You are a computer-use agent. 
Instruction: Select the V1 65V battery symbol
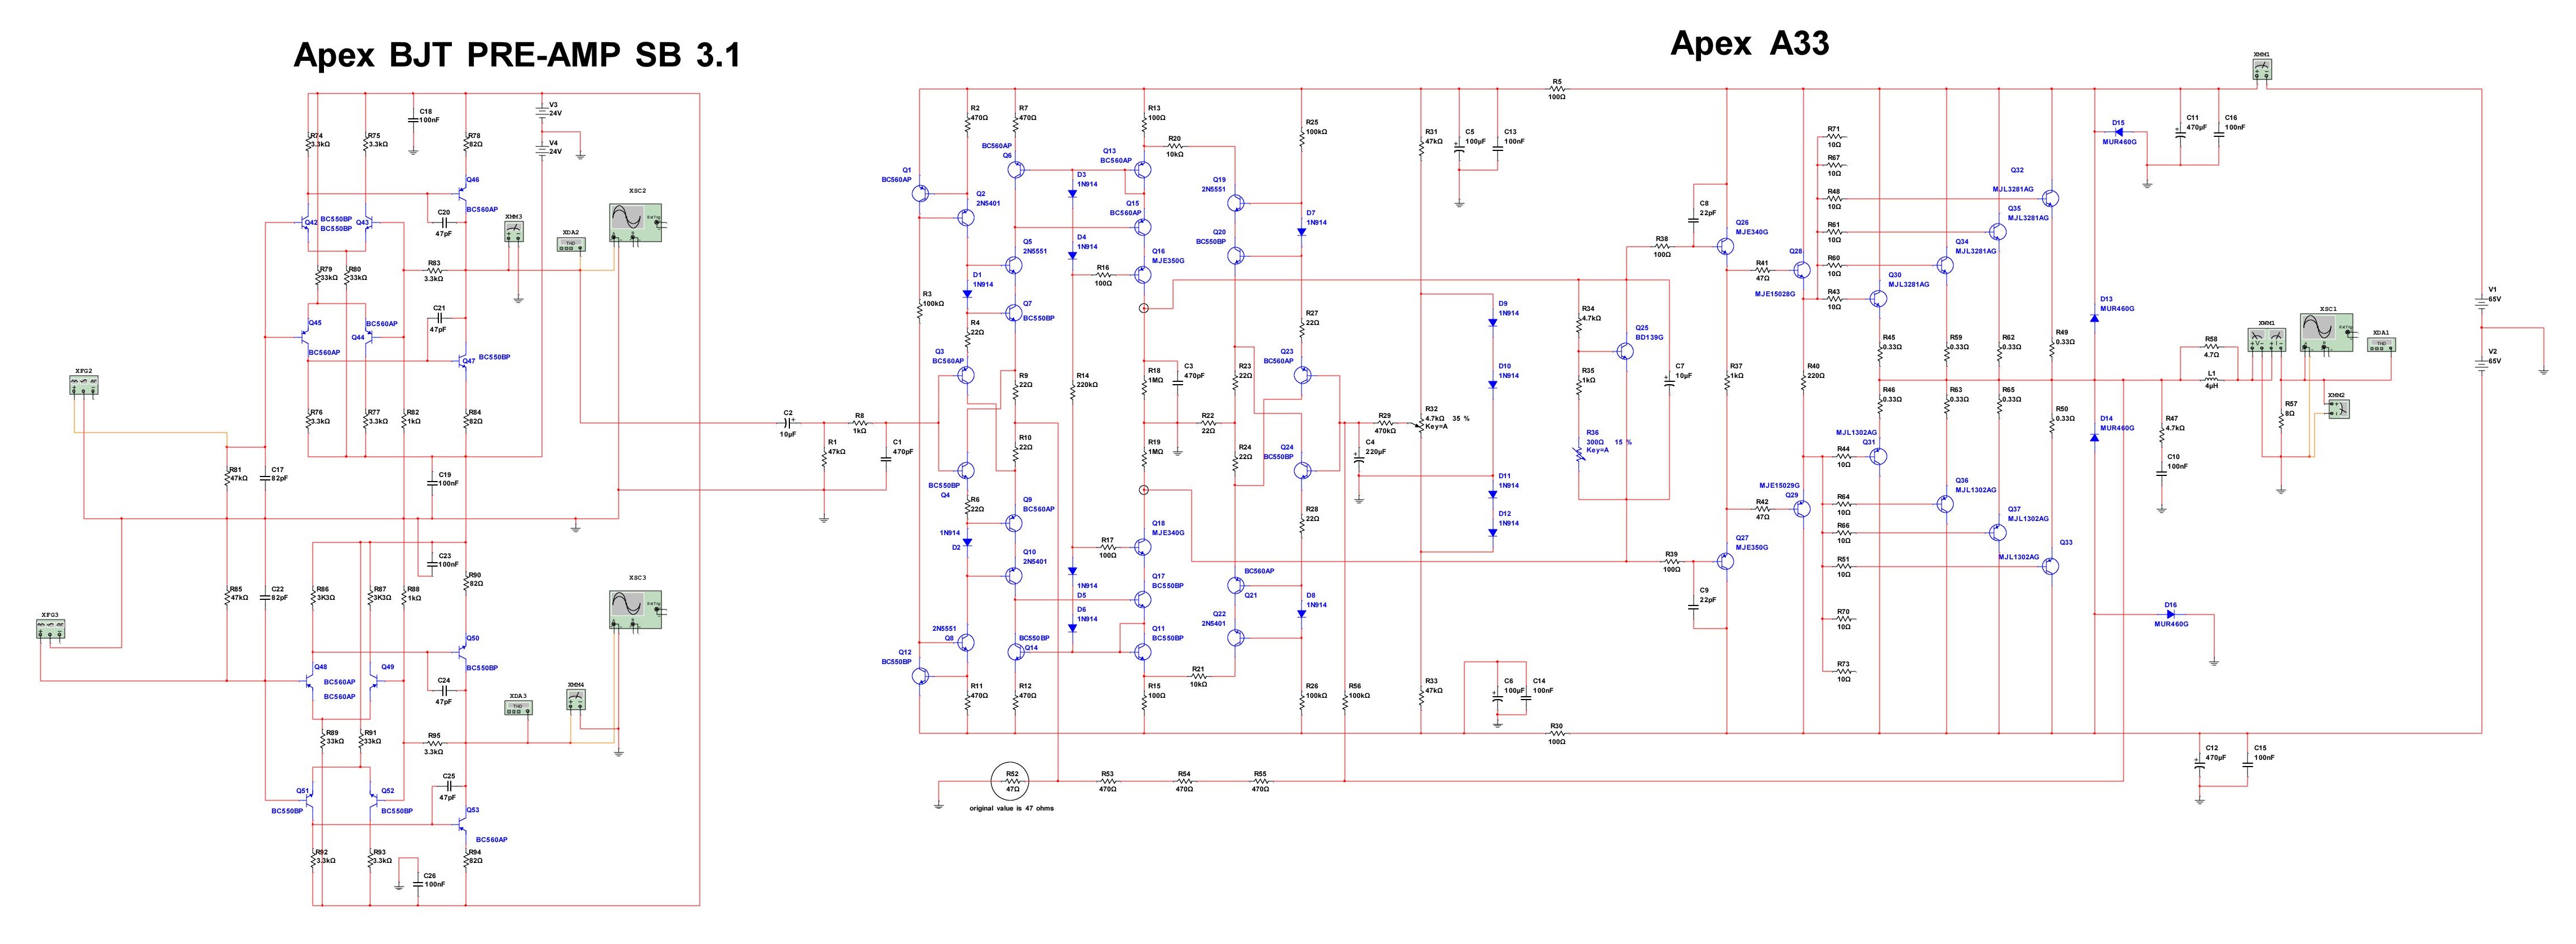point(2482,305)
